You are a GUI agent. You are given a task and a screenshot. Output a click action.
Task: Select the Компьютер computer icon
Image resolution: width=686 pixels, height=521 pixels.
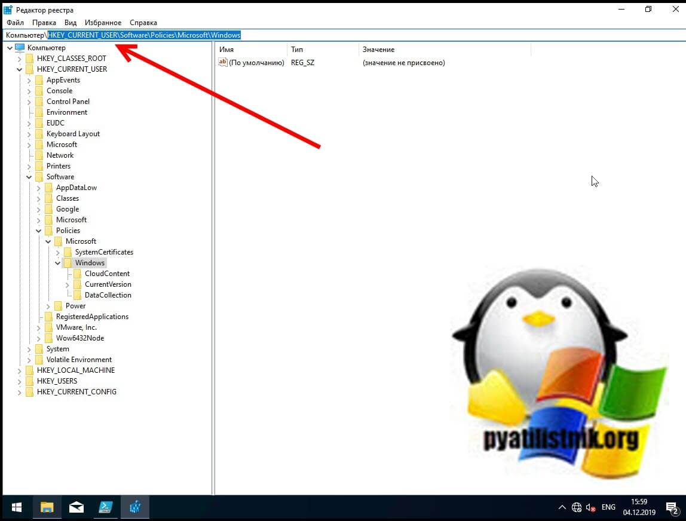pyautogui.click(x=20, y=48)
